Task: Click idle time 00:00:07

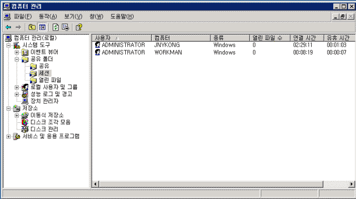Action: pyautogui.click(x=337, y=53)
